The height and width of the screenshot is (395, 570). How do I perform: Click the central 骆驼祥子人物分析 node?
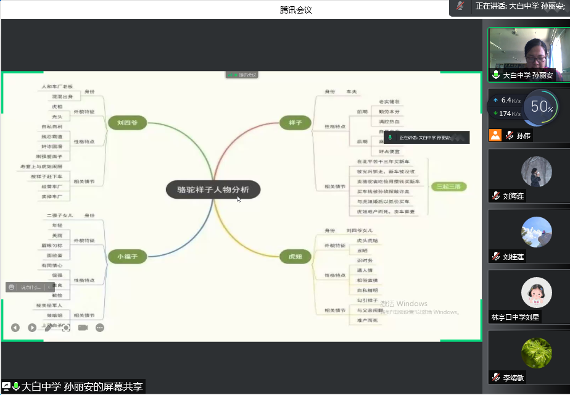(213, 190)
